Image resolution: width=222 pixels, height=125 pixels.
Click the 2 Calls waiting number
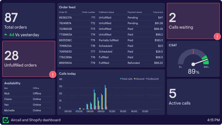coord(172,18)
